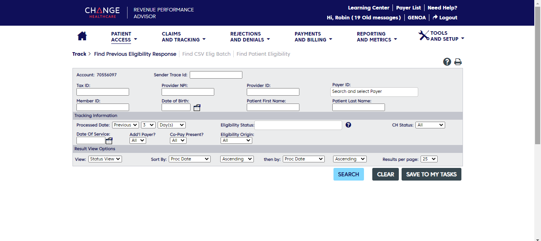Change the Results per page dropdown
This screenshot has height=241, width=541.
click(x=429, y=159)
